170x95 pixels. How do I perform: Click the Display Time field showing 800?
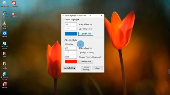pyautogui.click(x=71, y=57)
